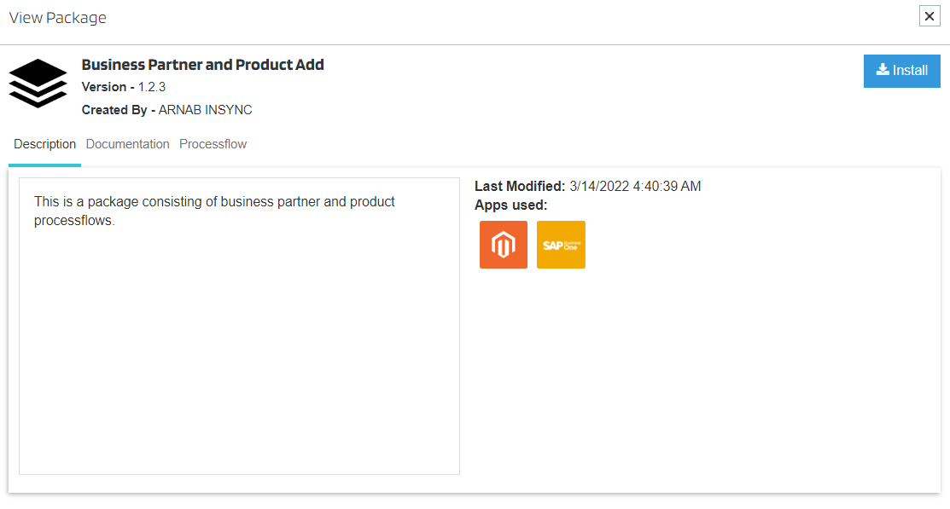Close the View Package dialog
Image resolution: width=950 pixels, height=509 pixels.
[930, 16]
